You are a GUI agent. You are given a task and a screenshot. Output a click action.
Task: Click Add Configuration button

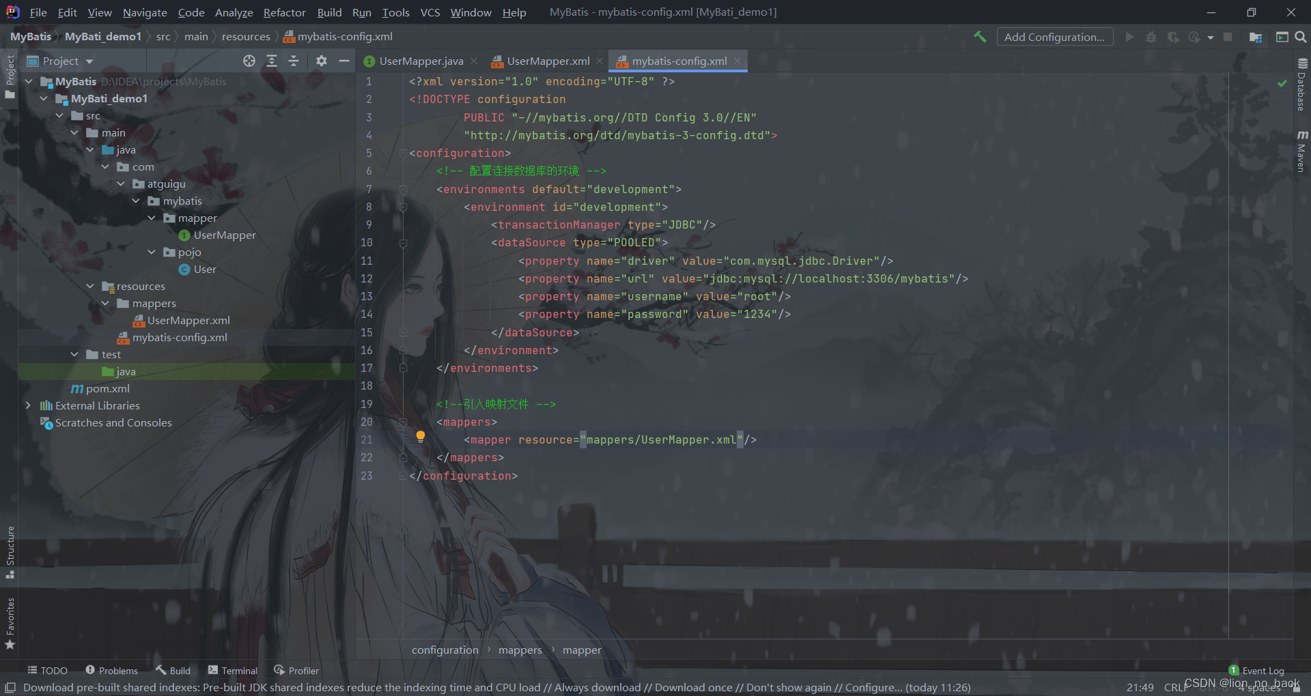(1055, 37)
